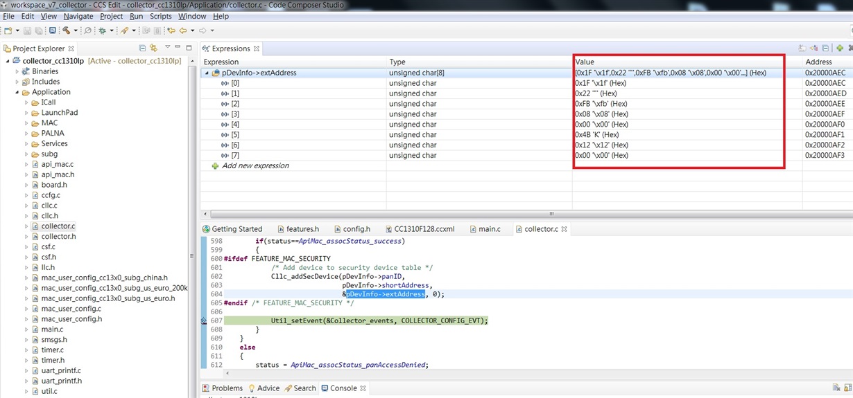
Task: Collapse the Application folder tree node
Action: pos(17,92)
